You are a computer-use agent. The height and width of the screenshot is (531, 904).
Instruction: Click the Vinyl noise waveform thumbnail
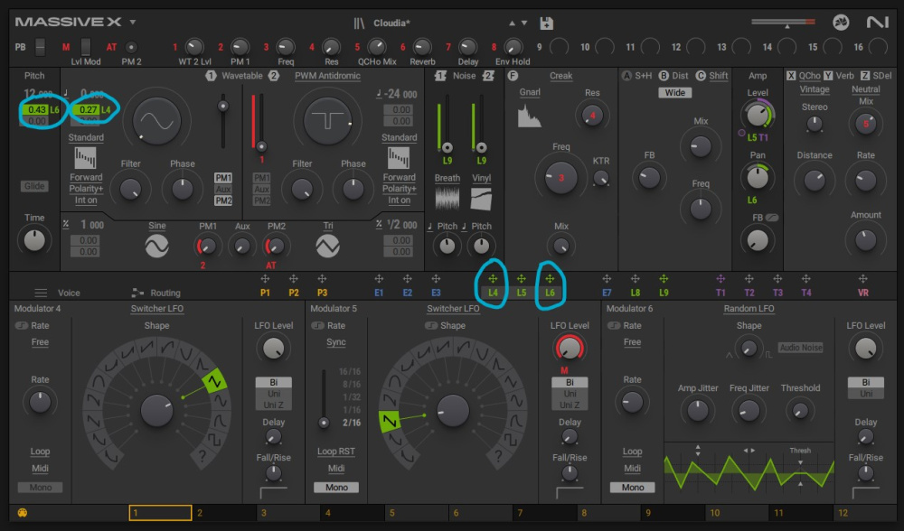(482, 200)
